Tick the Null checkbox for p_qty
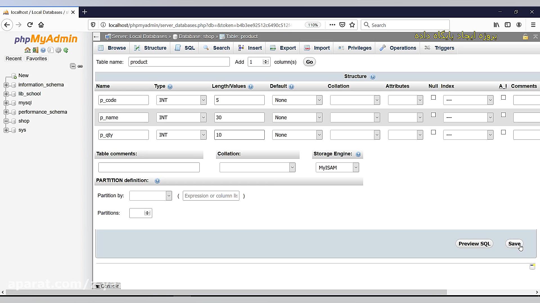The height and width of the screenshot is (303, 540). [x=433, y=132]
